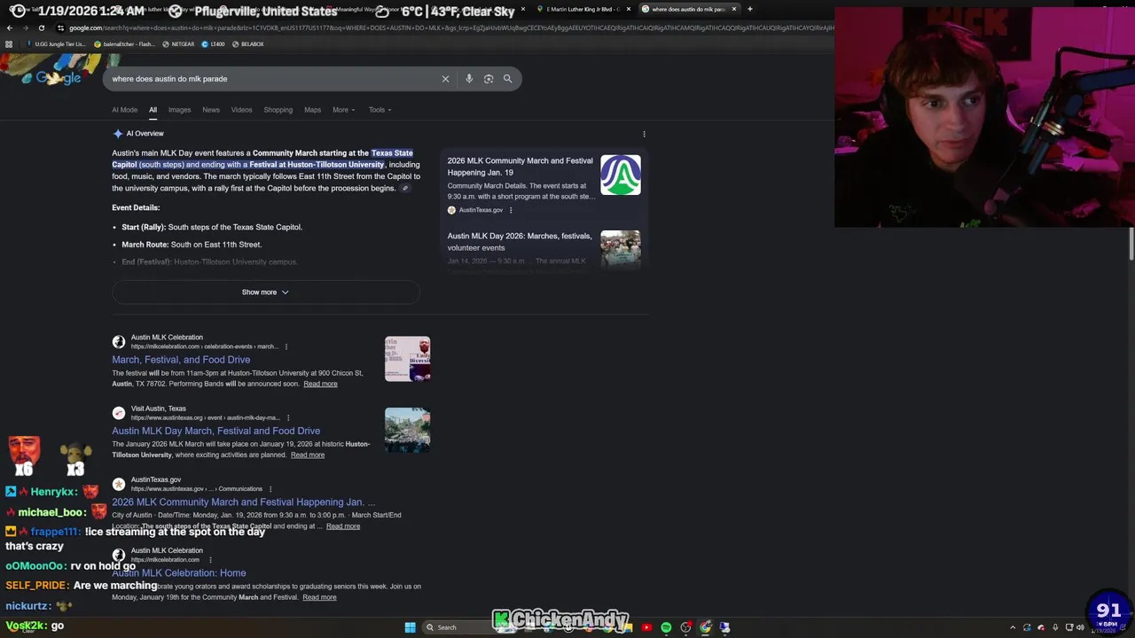
Task: Open three-dot menu for AustinTexas.gov Communications result
Action: pyautogui.click(x=270, y=488)
